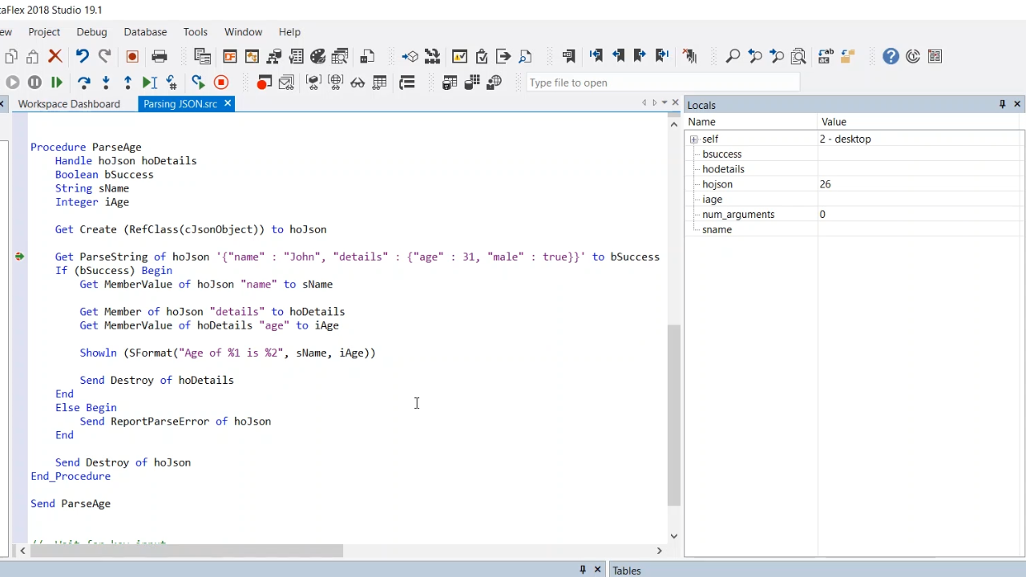The image size is (1026, 577).
Task: Close the Parsing JSON.src tab
Action: pyautogui.click(x=228, y=103)
